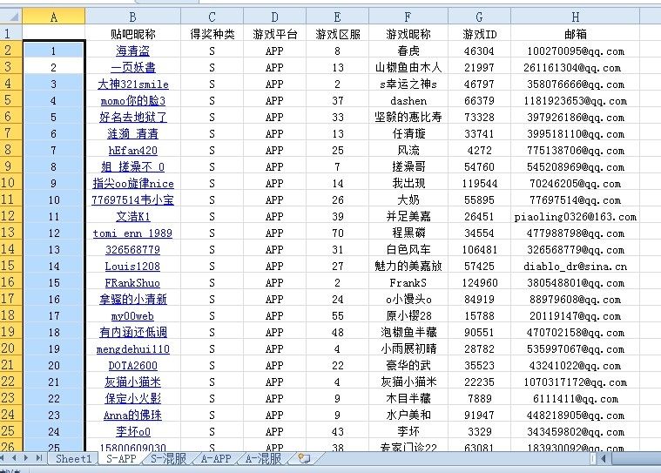
Task: Open the 指尖oo旋律nice hyperlink
Action: (132, 184)
